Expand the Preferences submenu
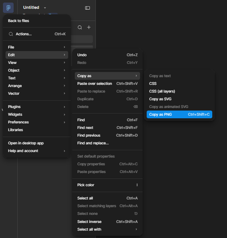The height and width of the screenshot is (238, 227). (37, 122)
